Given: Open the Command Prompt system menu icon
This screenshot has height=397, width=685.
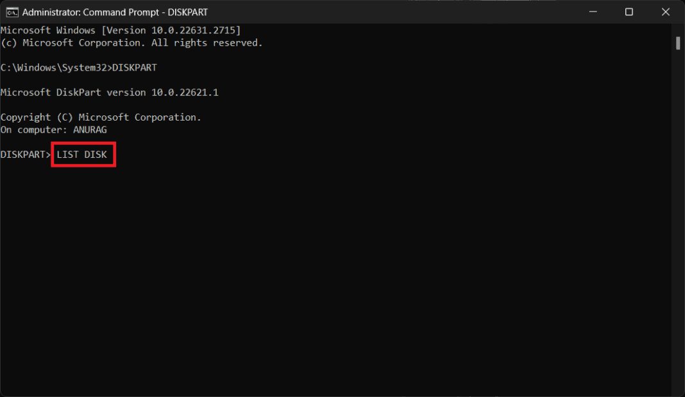Looking at the screenshot, I should [11, 12].
